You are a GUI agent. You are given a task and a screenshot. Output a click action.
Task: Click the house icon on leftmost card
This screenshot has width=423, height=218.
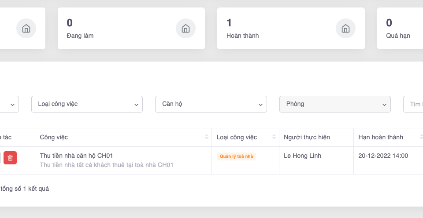click(x=26, y=29)
